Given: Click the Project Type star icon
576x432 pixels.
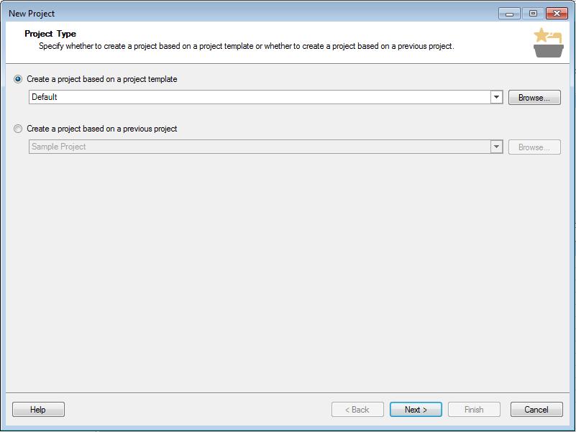Looking at the screenshot, I should coord(548,42).
